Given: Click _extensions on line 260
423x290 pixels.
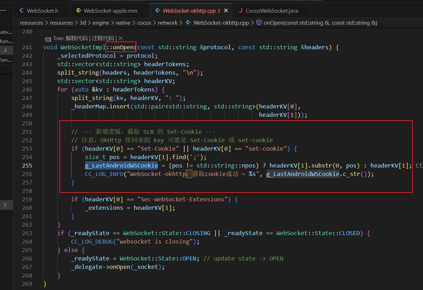Looking at the screenshot, I should tap(104, 208).
